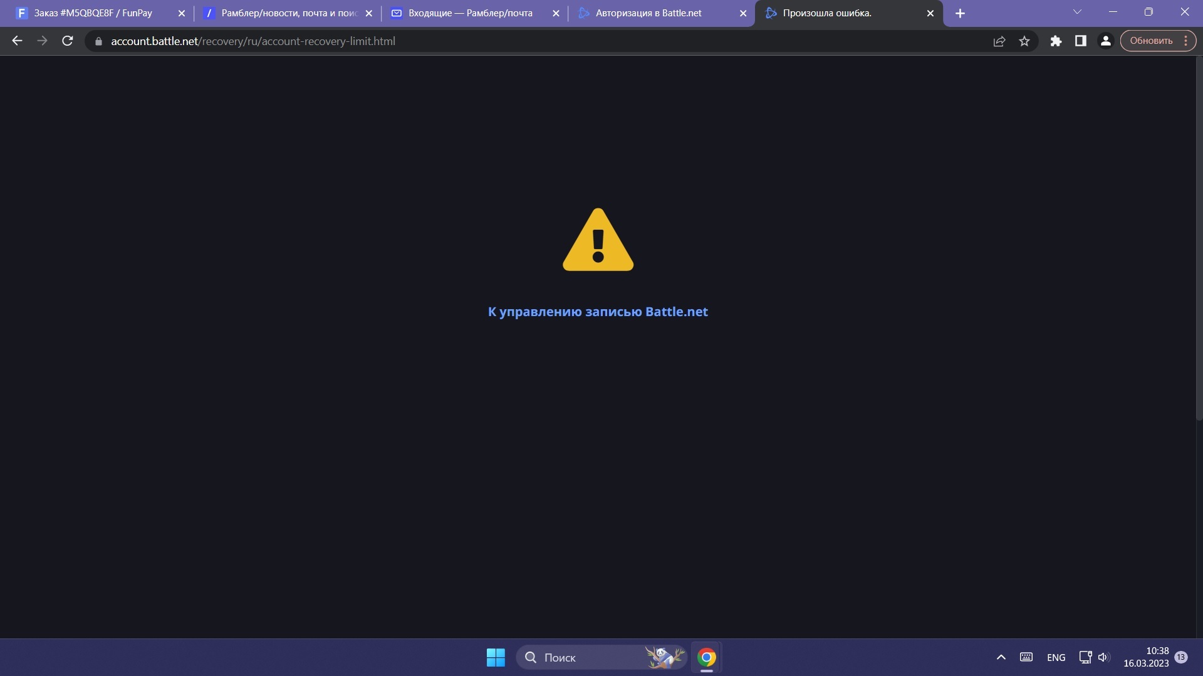Screen dimensions: 1203x676
Task: Close the Входящие Рамблер/почта tab
Action: (x=556, y=13)
